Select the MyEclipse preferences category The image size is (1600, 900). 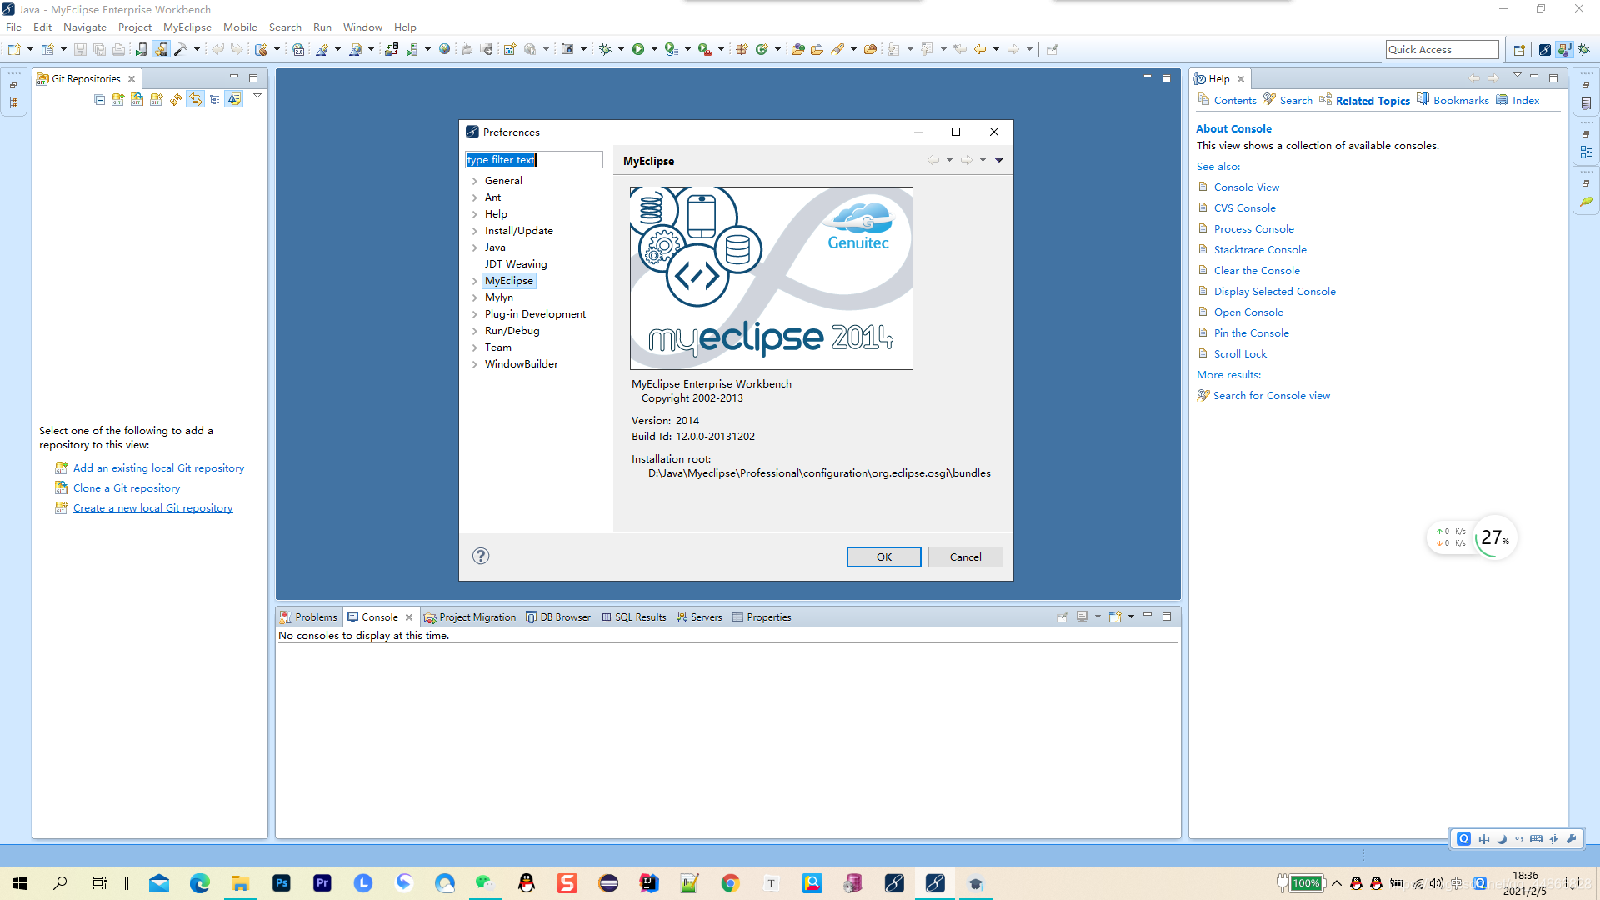507,280
